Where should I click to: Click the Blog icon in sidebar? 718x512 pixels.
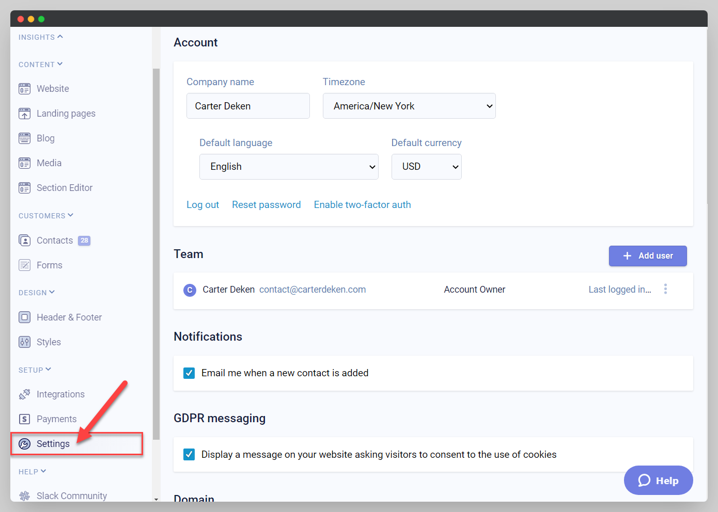click(x=24, y=138)
